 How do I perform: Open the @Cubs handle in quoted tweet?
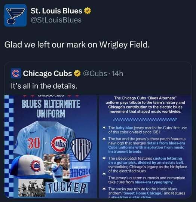coord(95,73)
